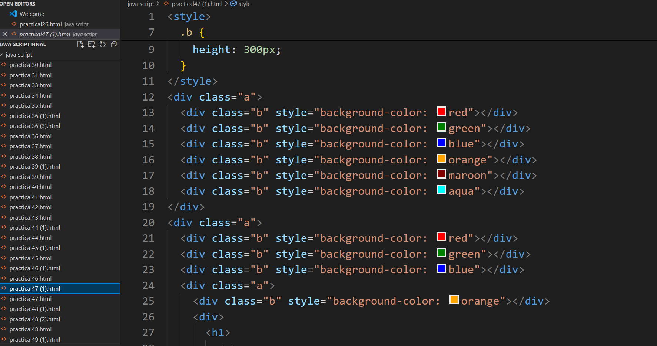
Task: Click the New Folder icon in explorer header
Action: (92, 44)
